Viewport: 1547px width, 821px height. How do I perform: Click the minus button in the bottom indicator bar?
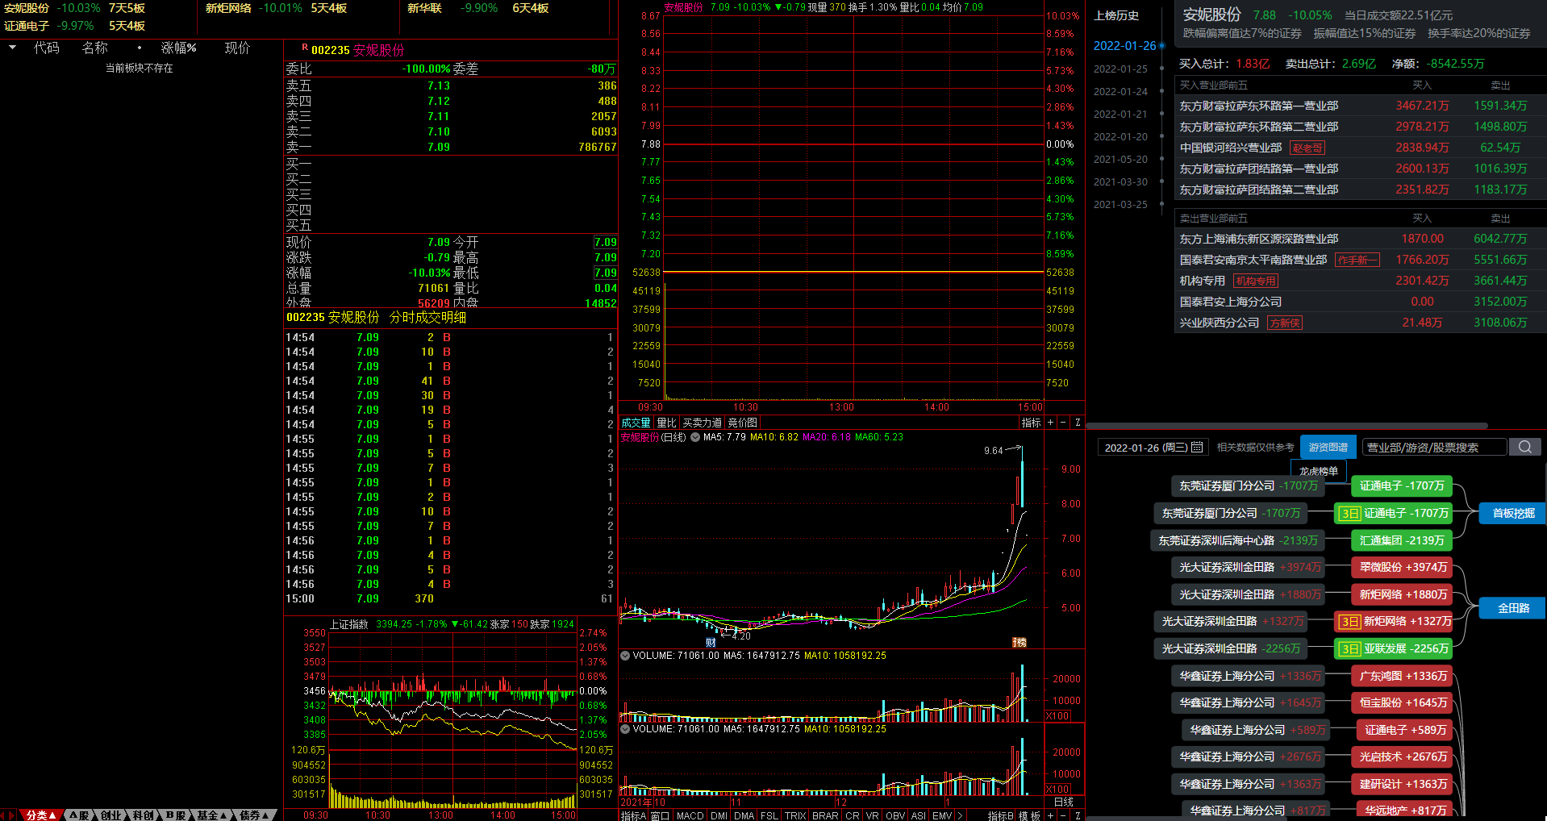click(1063, 815)
